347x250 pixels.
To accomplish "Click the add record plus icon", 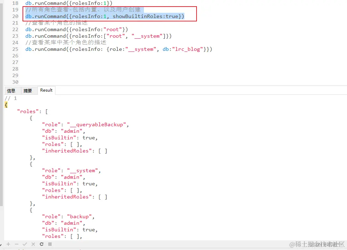I will click(8, 244).
